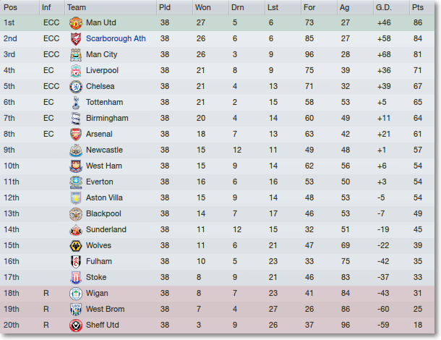The height and width of the screenshot is (340, 441).
Task: Sort table by Pts column header
Action: [417, 7]
